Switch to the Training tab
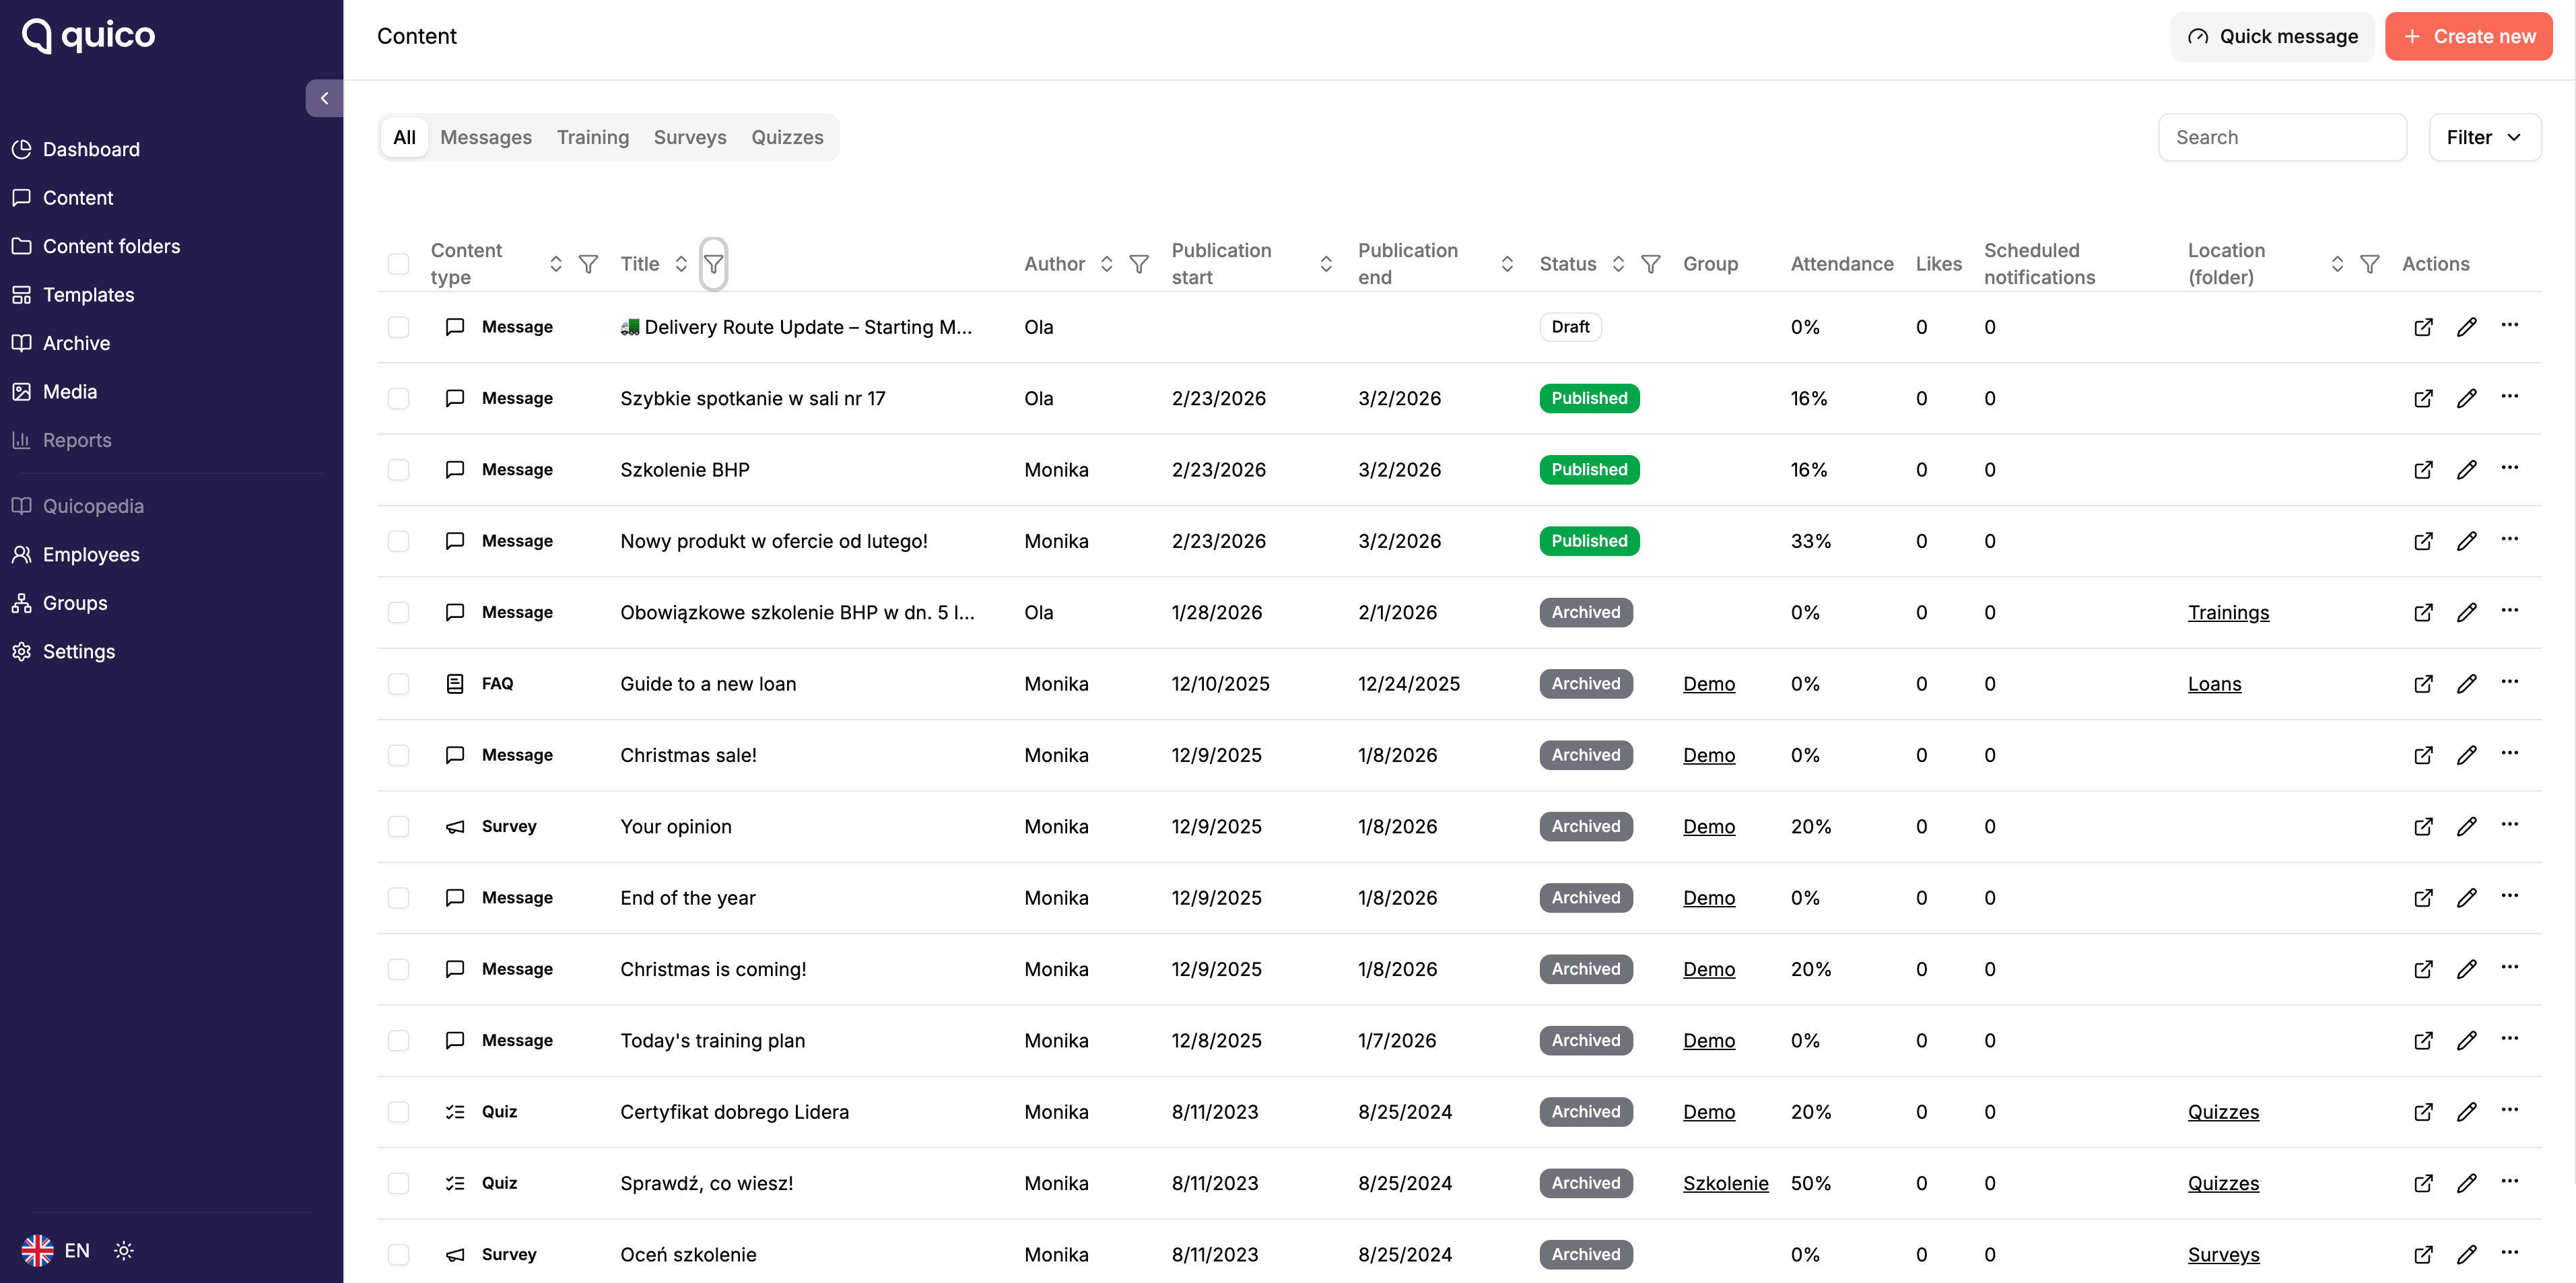2576x1283 pixels. click(592, 137)
